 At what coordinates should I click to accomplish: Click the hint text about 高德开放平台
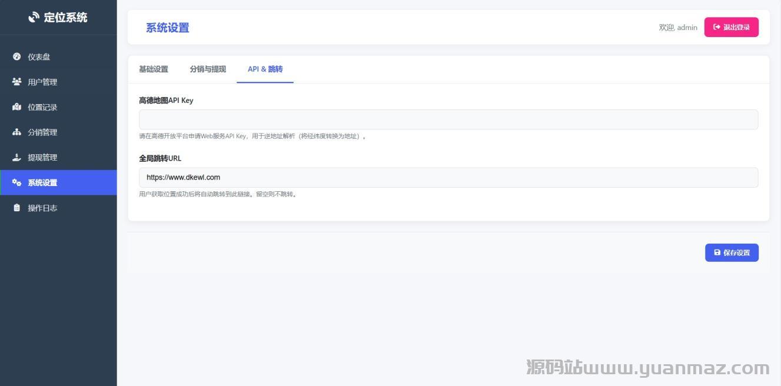coord(253,137)
